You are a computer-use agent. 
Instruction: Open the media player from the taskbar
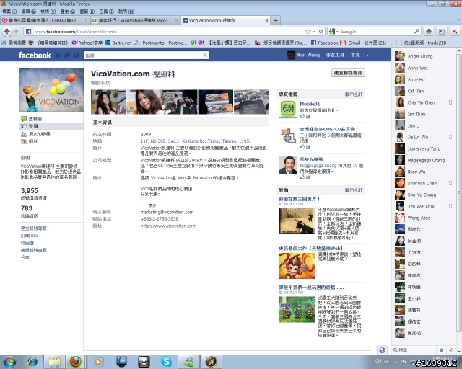click(x=98, y=362)
